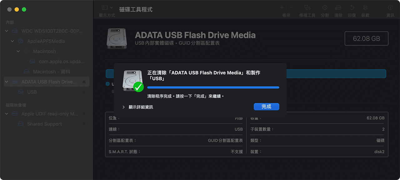This screenshot has height=180, width=400.
Task: Select the Restore (回復) toolbar icon
Action: pos(352,9)
